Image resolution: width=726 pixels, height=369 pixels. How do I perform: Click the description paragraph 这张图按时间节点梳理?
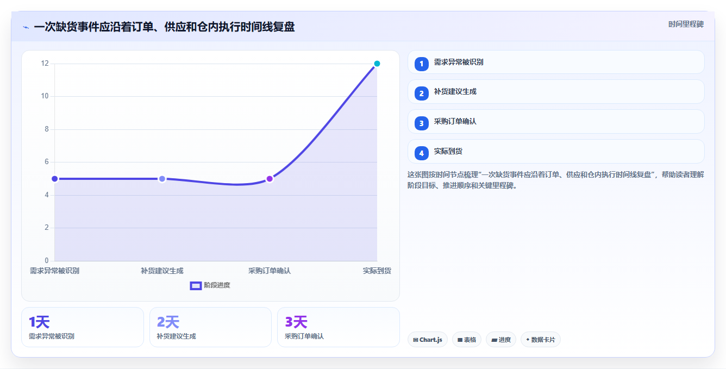[556, 180]
